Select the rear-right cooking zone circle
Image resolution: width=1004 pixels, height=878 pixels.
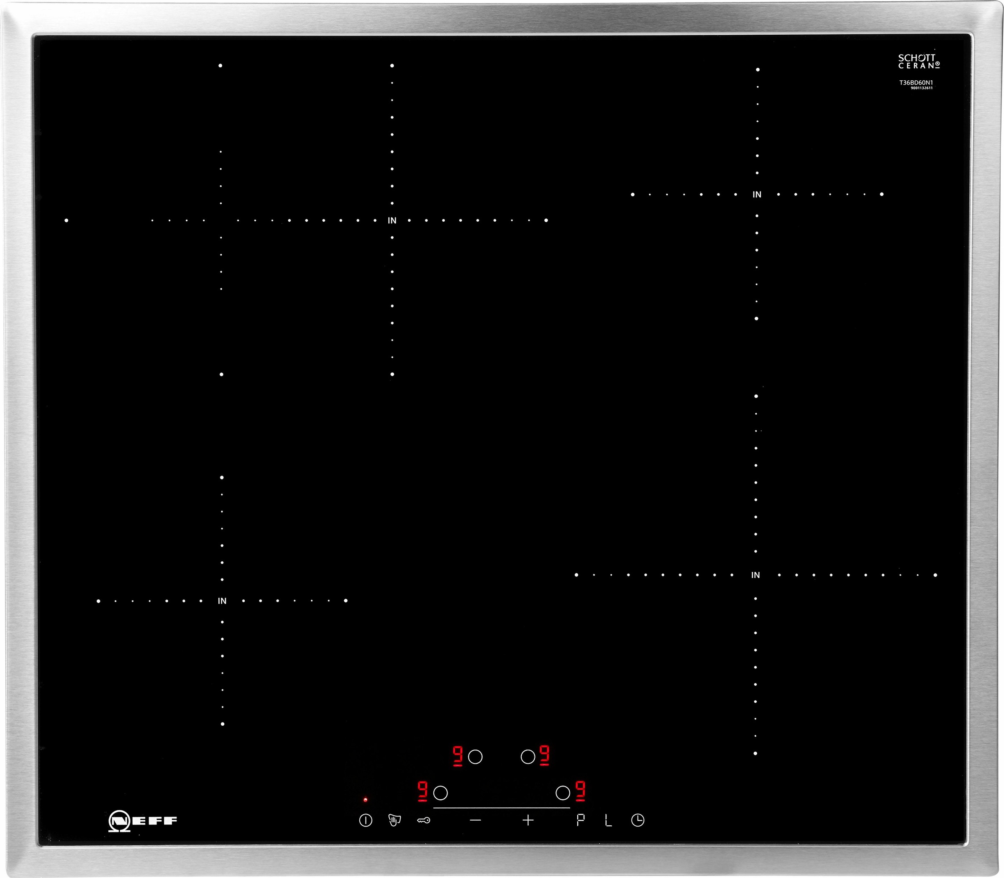point(528,757)
